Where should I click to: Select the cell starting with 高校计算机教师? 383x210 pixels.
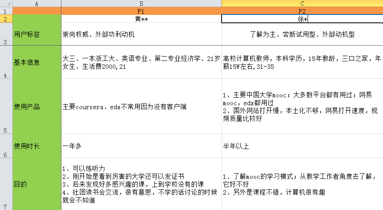coord(302,62)
